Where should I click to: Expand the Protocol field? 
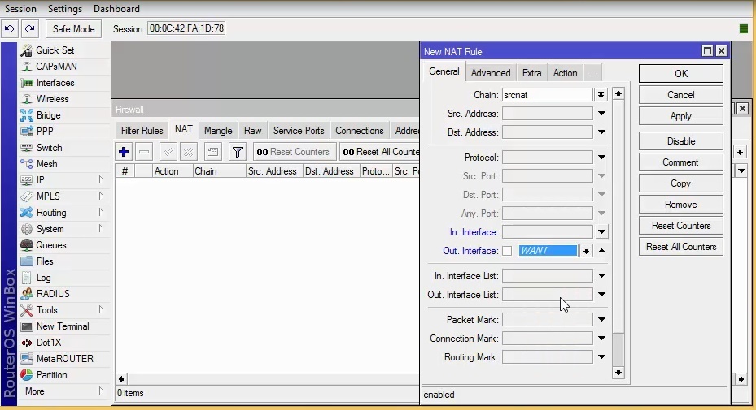click(x=601, y=158)
